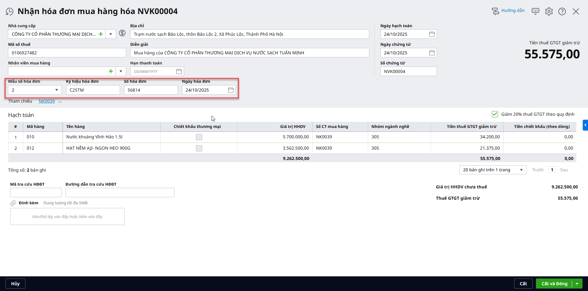
Task: Uncheck Giảm 20% thuế GTGT checkbox
Action: tap(495, 114)
